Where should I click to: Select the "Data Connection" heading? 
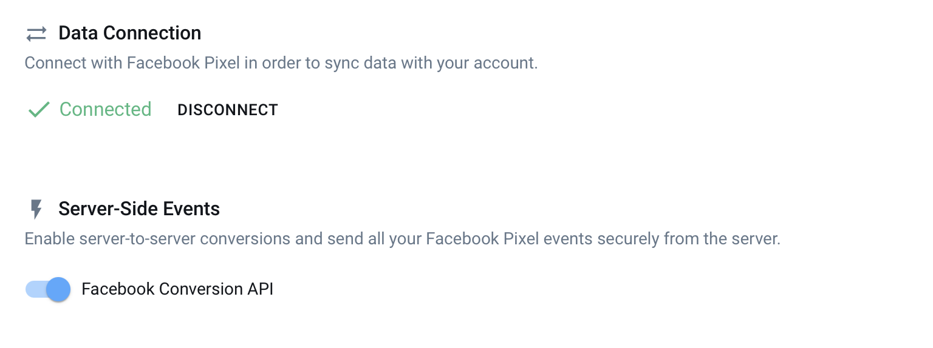(x=129, y=33)
